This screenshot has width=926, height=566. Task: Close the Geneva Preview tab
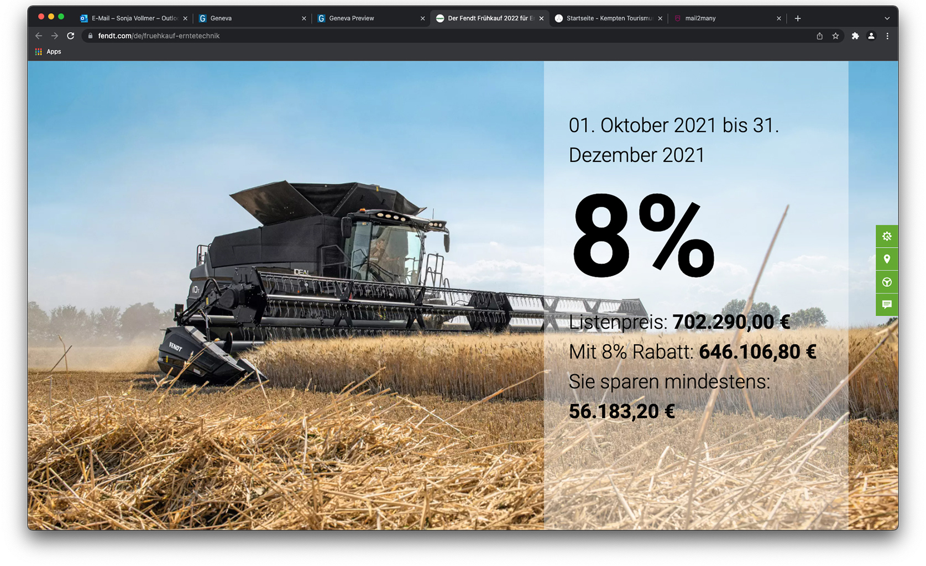[422, 18]
